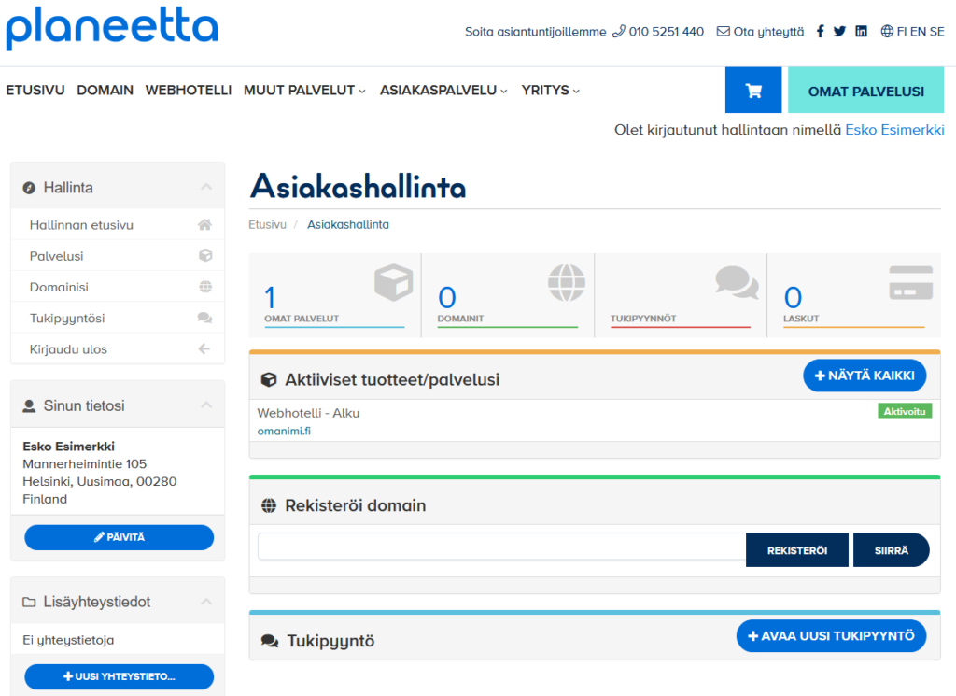956x696 pixels.
Task: Expand the Muut palvelut dropdown menu
Action: coord(304,91)
